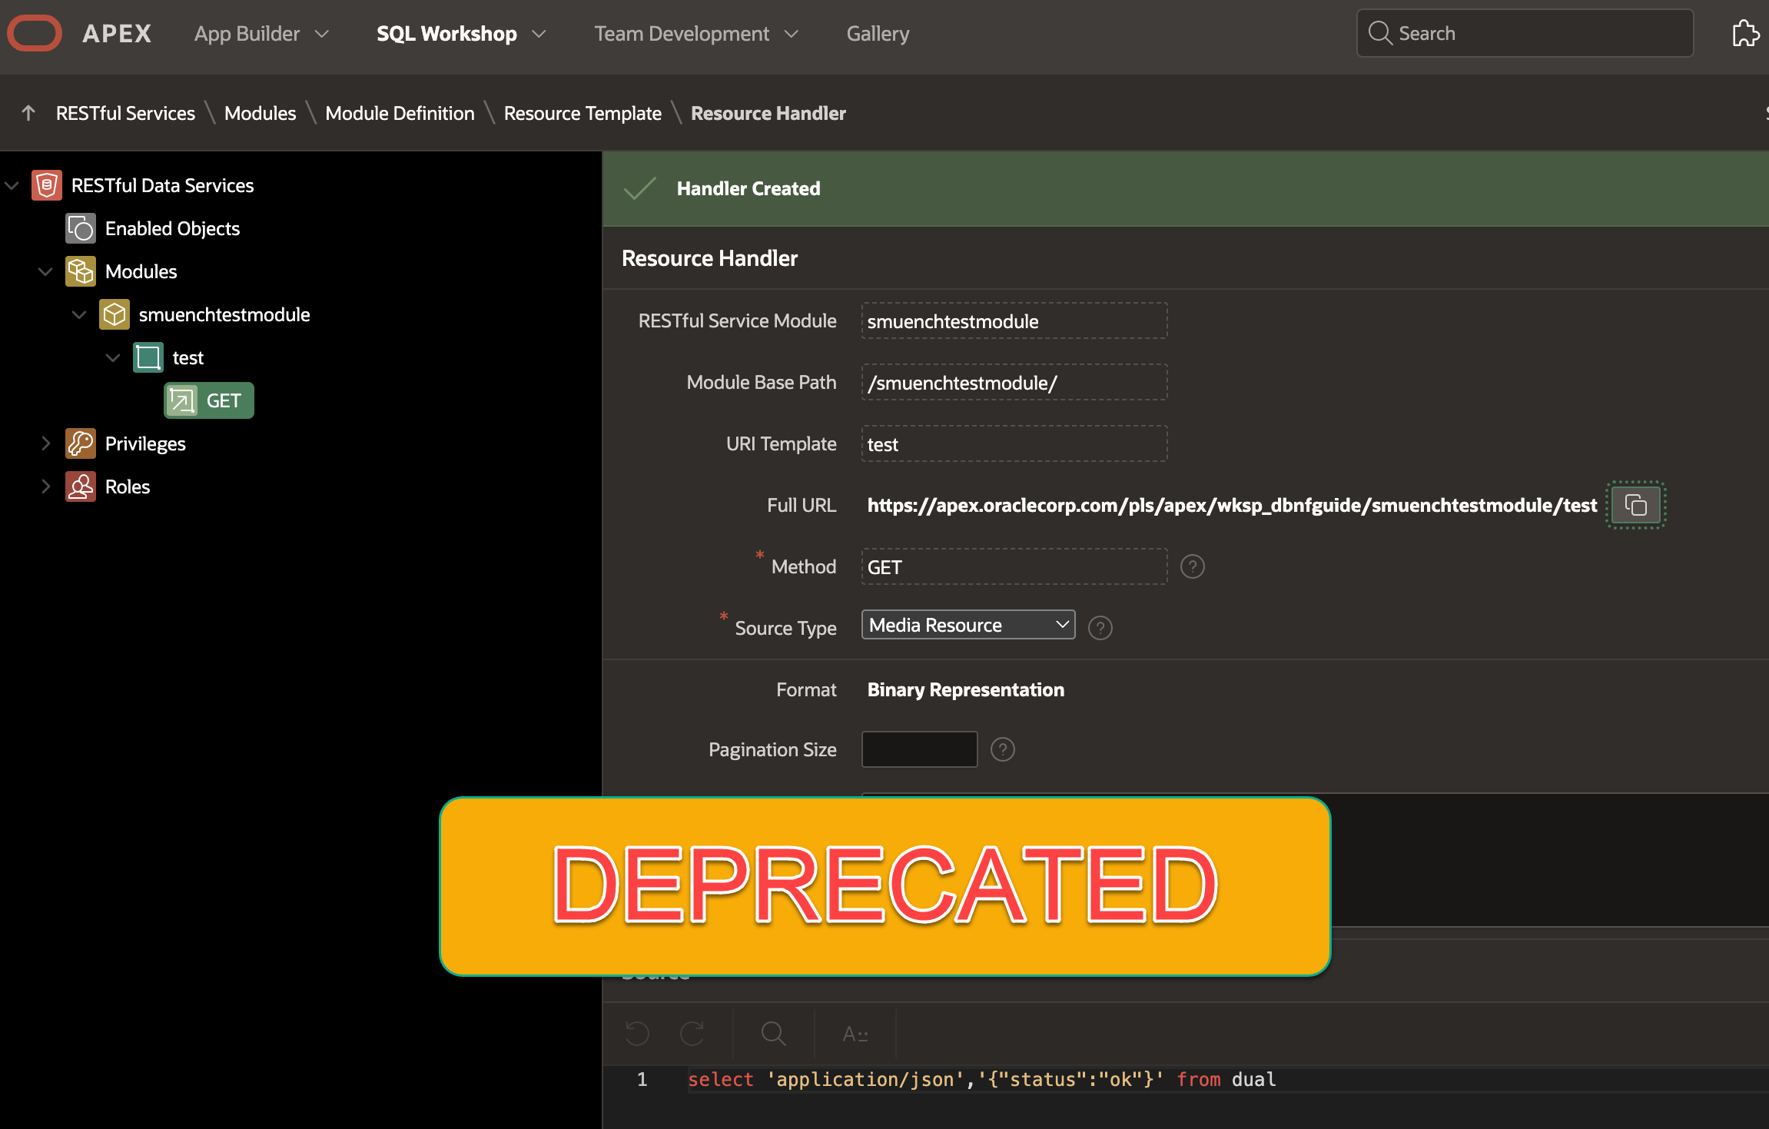This screenshot has width=1769, height=1129.
Task: Click the Method GET field
Action: (1014, 566)
